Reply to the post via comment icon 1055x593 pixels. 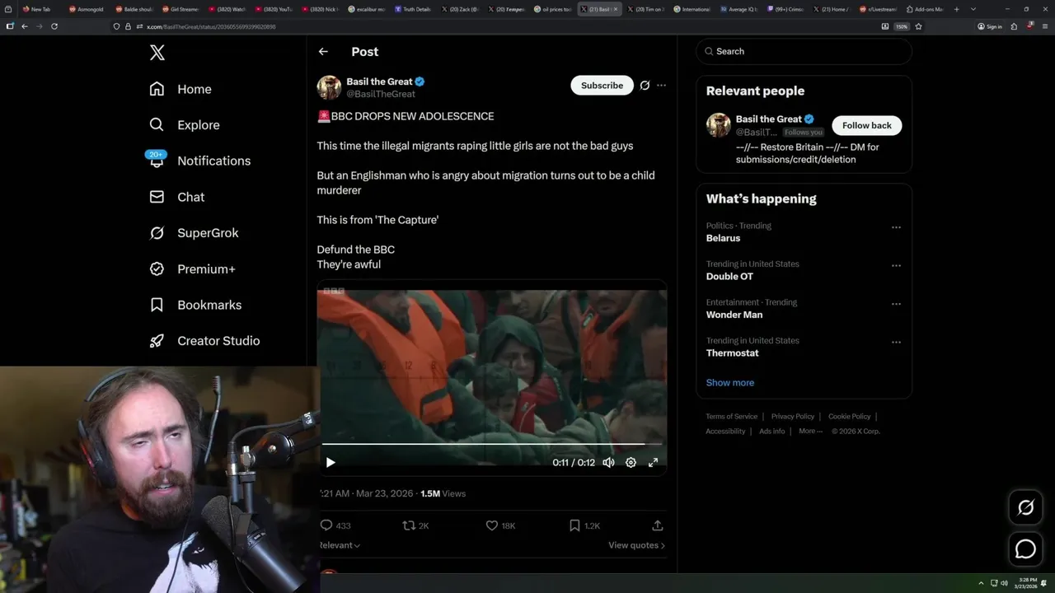click(x=326, y=525)
